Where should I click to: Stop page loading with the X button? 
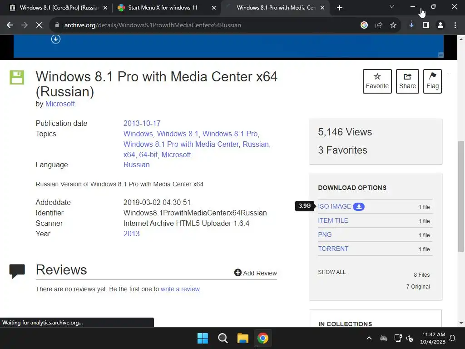(x=39, y=25)
